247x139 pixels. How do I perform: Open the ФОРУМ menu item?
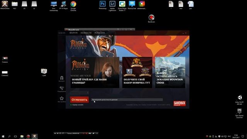pos(73,33)
